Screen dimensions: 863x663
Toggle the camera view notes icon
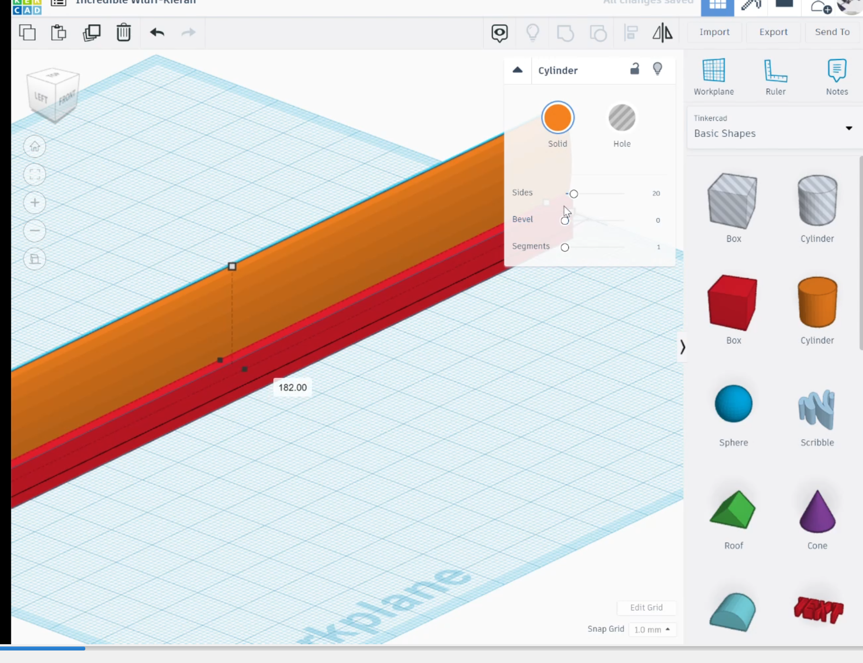500,33
